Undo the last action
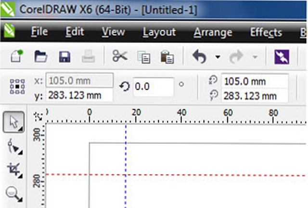Image resolution: width=308 pixels, height=208 pixels. (199, 57)
